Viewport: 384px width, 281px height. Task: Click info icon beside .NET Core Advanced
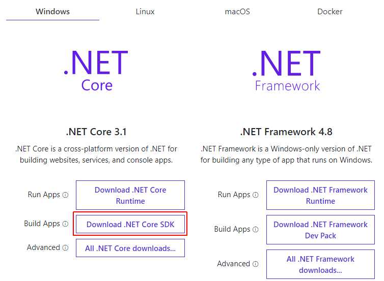click(x=65, y=248)
